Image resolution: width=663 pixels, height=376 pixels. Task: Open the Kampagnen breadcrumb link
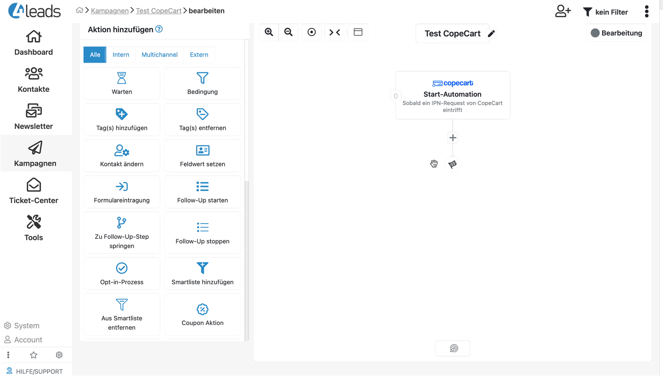pos(110,11)
